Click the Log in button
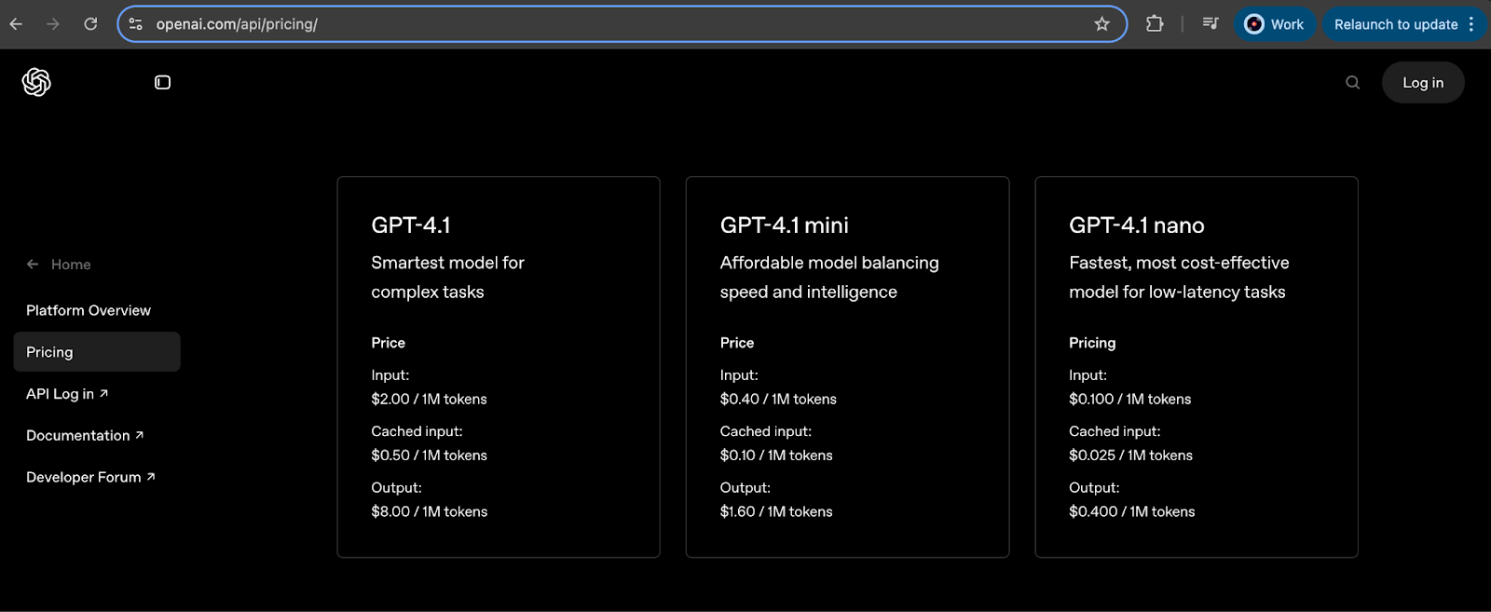Viewport: 1491px width, 612px height. pyautogui.click(x=1423, y=82)
